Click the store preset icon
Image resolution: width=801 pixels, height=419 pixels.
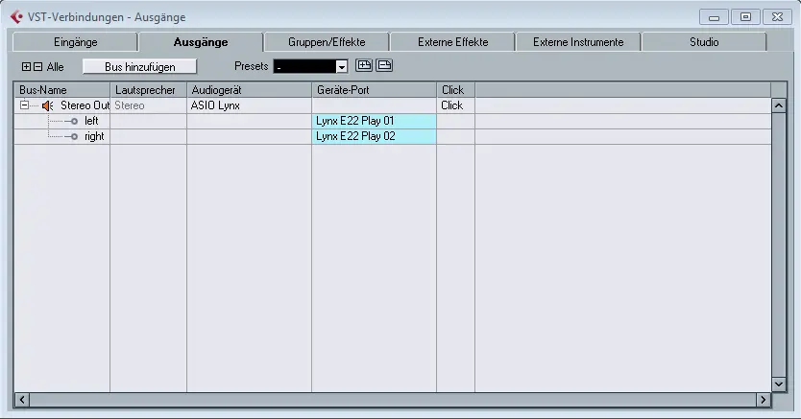[x=364, y=66]
